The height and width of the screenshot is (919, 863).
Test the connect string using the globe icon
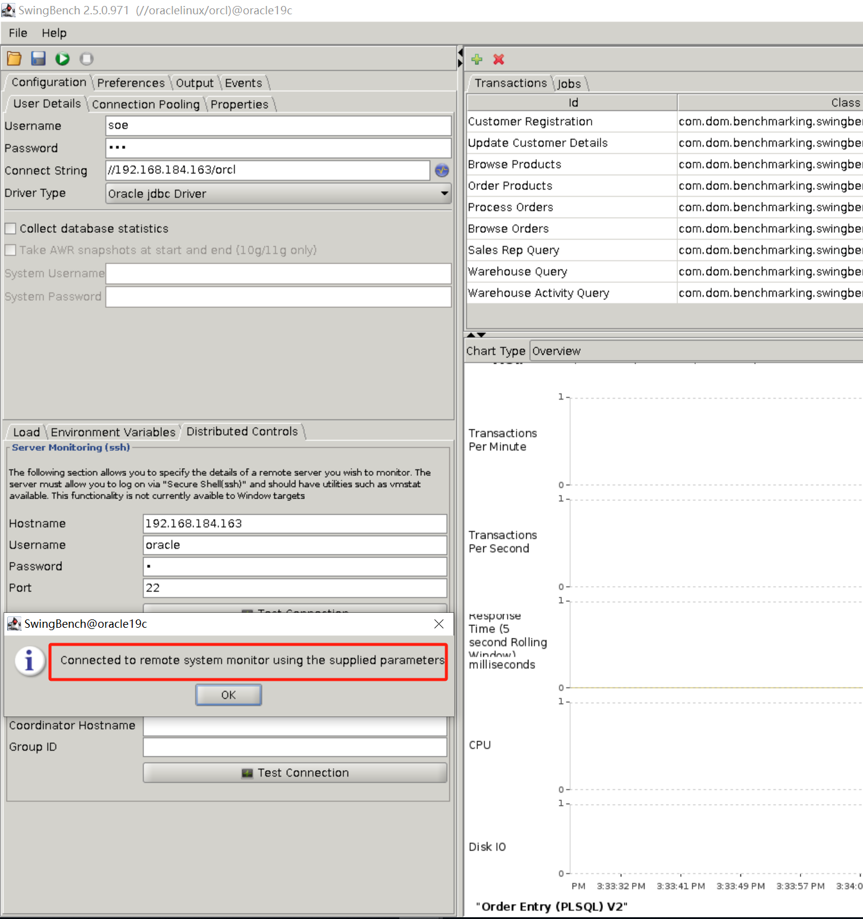click(442, 170)
